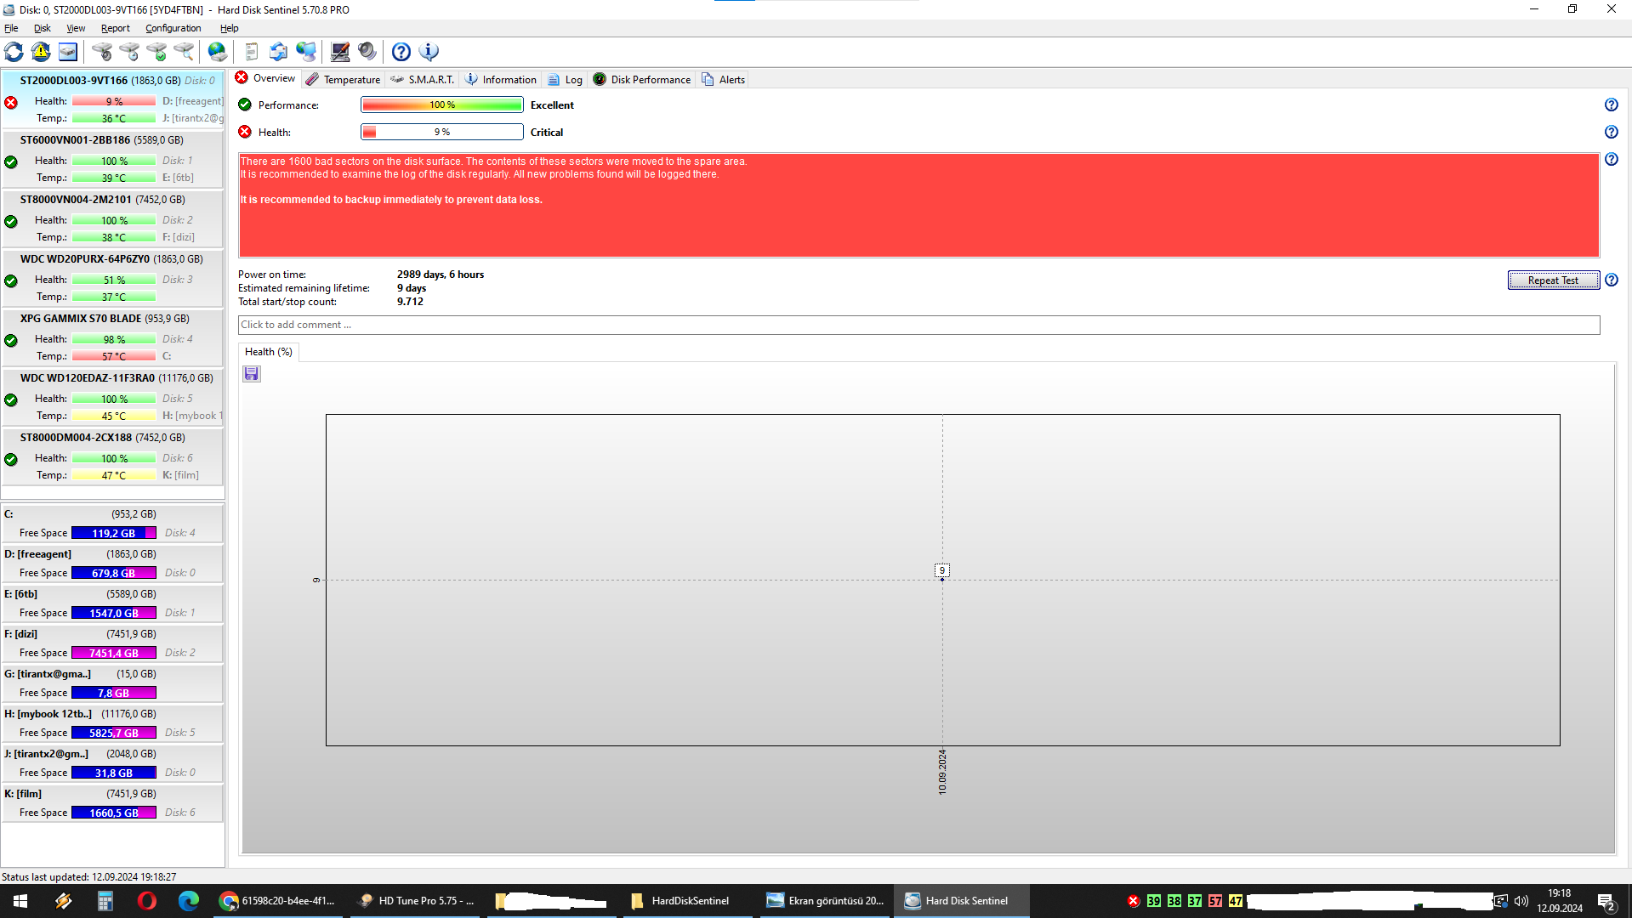
Task: Open the Log tab
Action: tap(566, 80)
